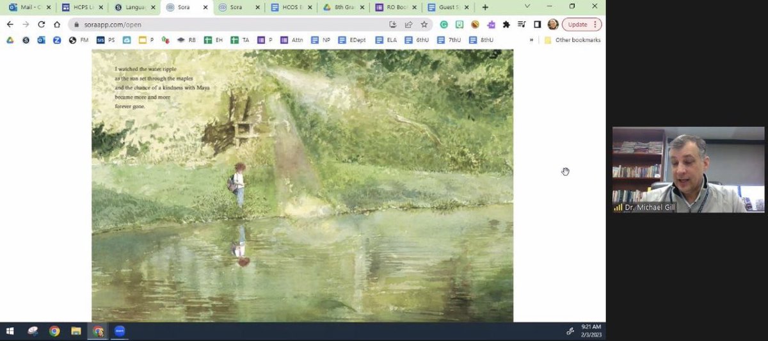Viewport: 768px width, 341px height.
Task: Open the TA spreadsheet bookmark
Action: tap(240, 40)
